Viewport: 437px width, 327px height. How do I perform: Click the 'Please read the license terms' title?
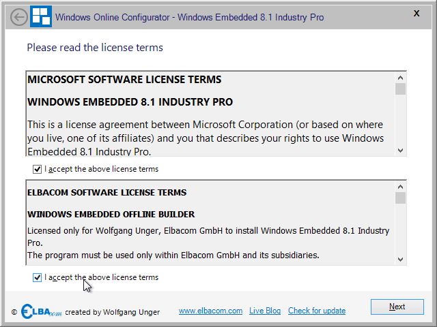point(95,48)
